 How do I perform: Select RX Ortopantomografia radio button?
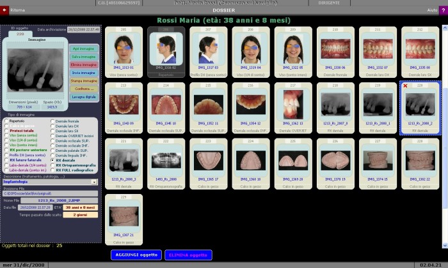pyautogui.click(x=52, y=165)
